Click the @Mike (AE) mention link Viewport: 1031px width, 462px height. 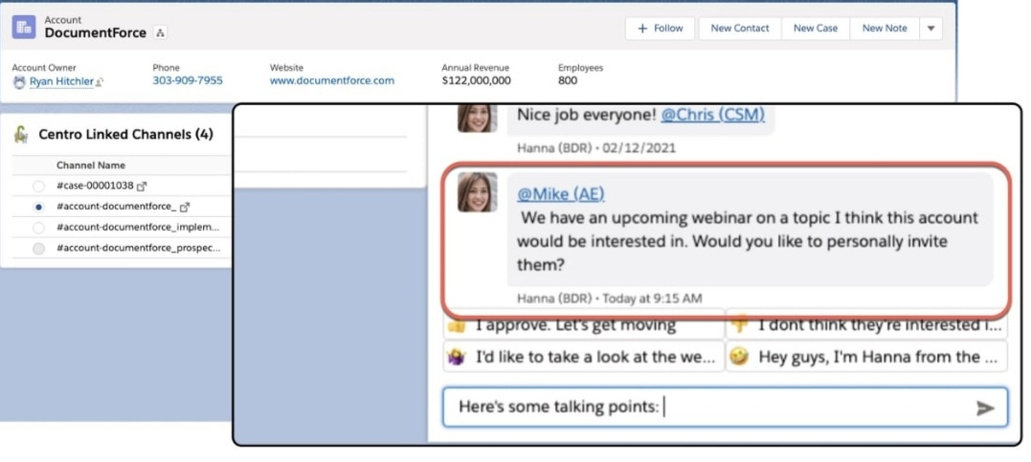coord(561,194)
